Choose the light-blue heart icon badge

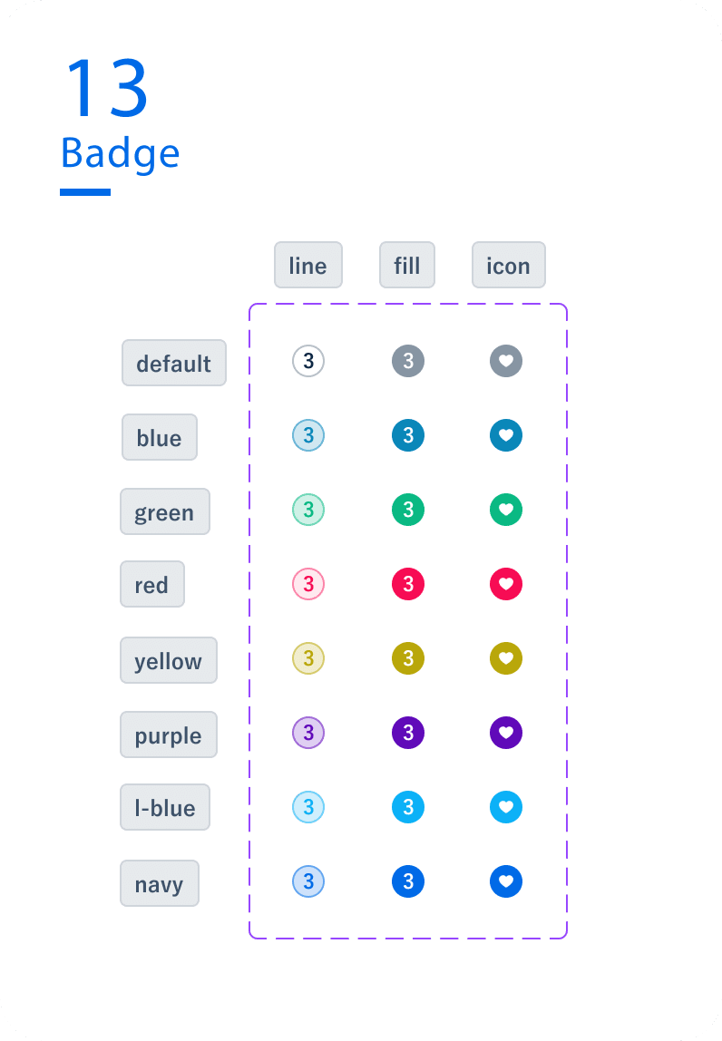506,806
